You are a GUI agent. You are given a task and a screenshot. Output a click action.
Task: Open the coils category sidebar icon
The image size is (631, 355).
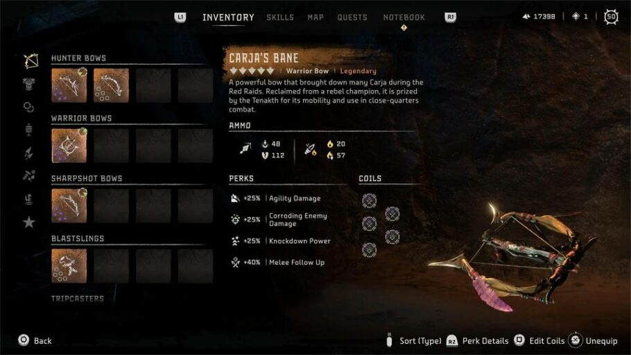pyautogui.click(x=28, y=107)
